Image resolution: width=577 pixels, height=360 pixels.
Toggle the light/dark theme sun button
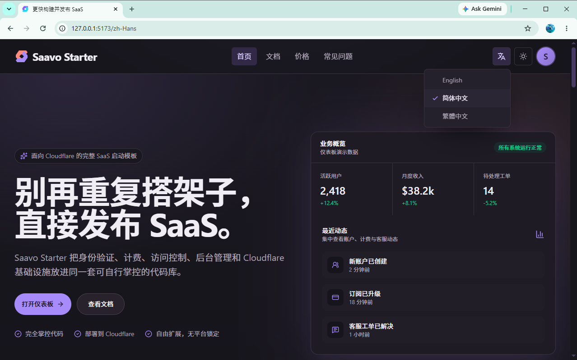(x=523, y=56)
